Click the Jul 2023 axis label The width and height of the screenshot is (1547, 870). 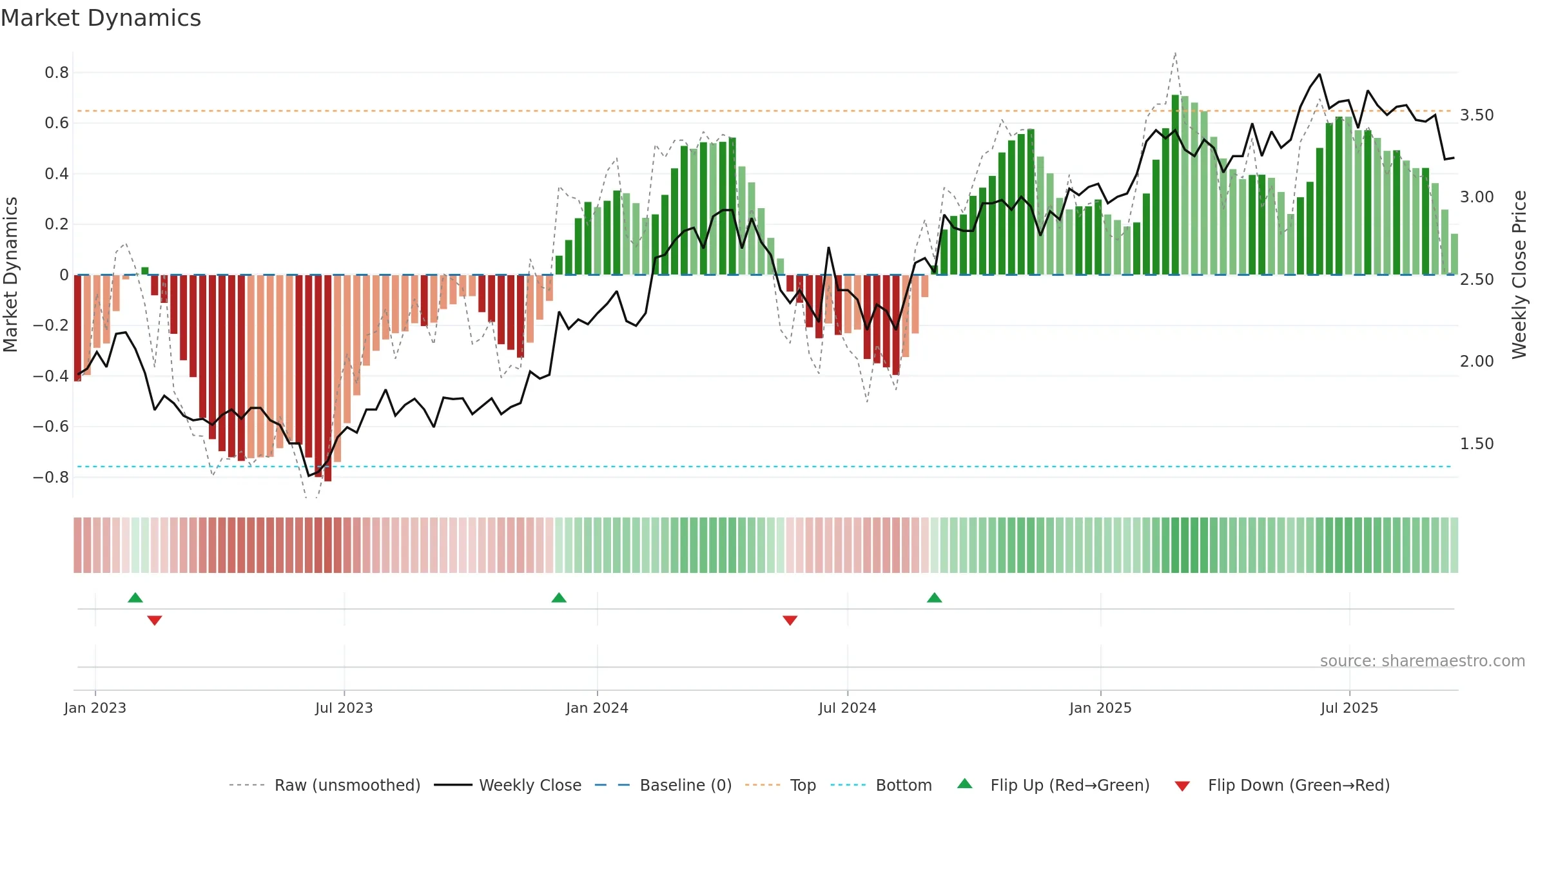click(344, 708)
